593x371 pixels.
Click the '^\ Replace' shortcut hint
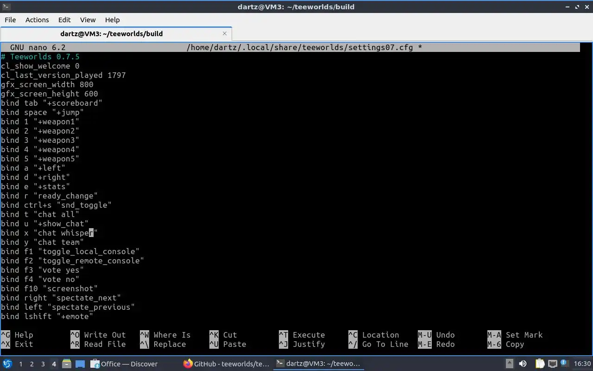163,344
